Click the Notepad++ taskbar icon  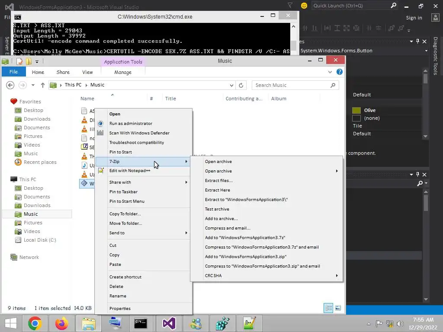250,323
